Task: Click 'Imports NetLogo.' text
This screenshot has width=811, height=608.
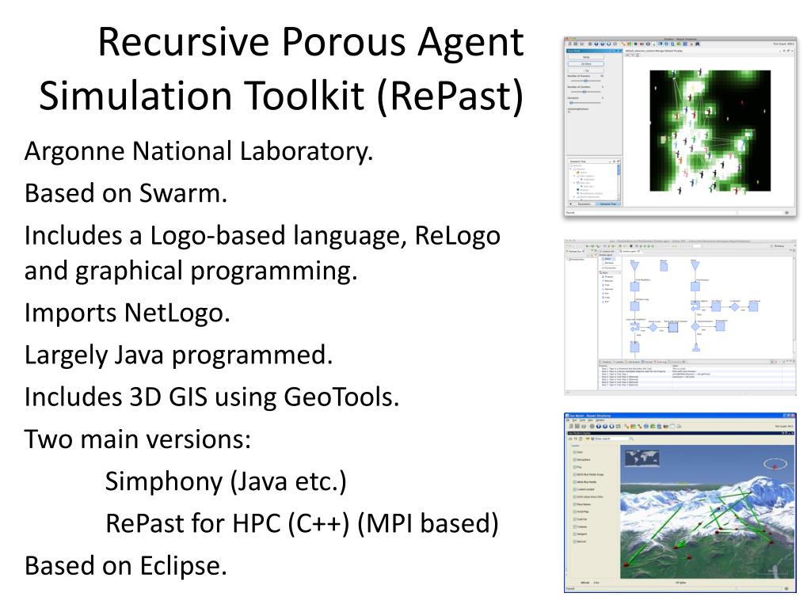Action: click(x=128, y=313)
